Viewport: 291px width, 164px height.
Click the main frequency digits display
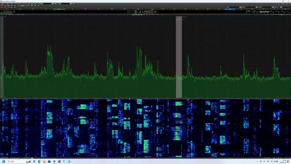[x=144, y=12]
